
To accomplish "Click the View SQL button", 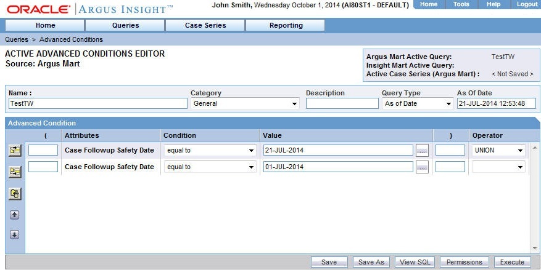I will 415,262.
